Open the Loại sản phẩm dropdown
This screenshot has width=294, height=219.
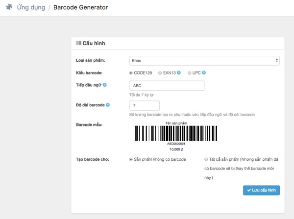204,61
